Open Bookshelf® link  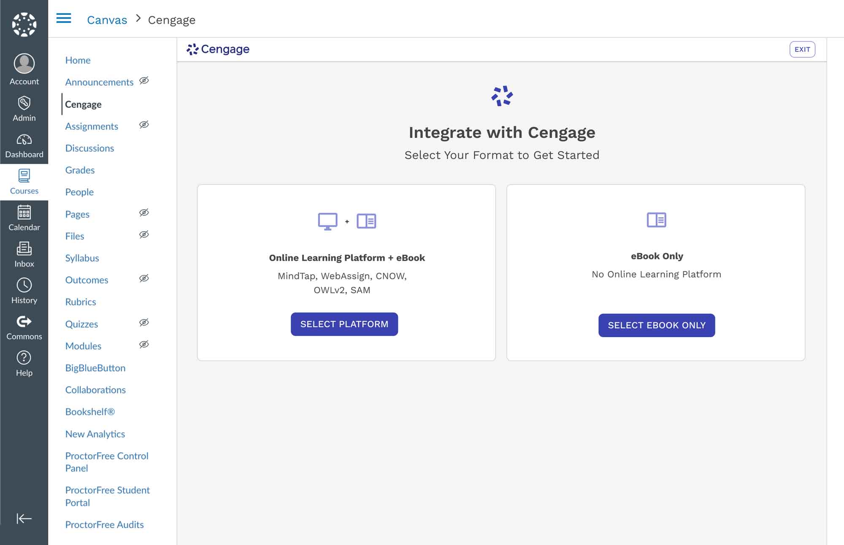pyautogui.click(x=90, y=412)
